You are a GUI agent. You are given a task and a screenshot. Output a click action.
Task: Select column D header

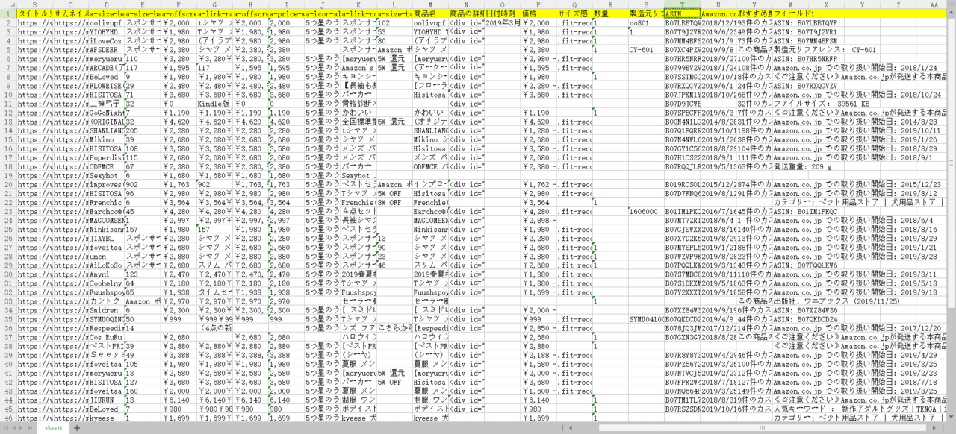point(106,4)
